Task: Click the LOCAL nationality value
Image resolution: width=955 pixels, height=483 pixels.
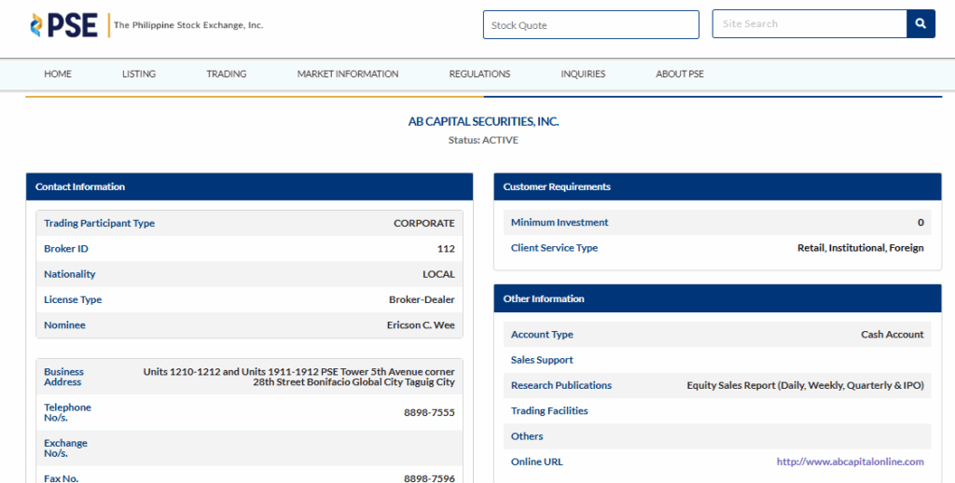Action: pos(438,274)
